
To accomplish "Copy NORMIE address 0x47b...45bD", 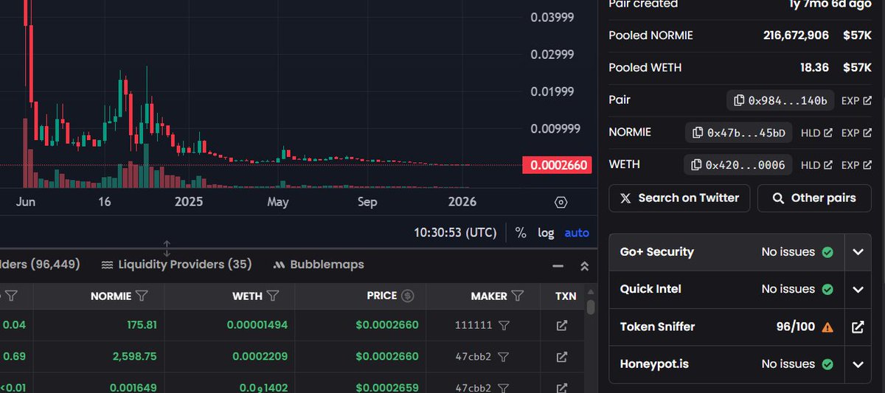I will coord(739,133).
